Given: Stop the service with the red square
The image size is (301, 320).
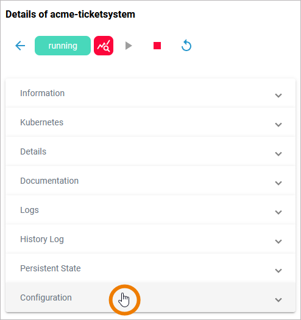Looking at the screenshot, I should pos(157,46).
